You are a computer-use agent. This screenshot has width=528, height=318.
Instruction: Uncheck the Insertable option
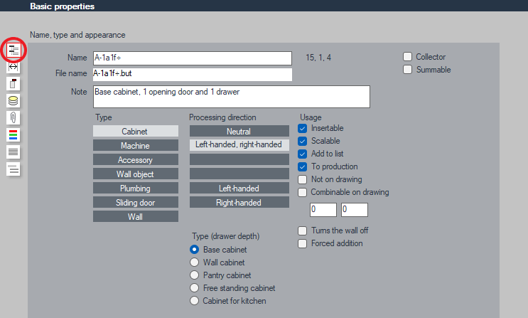tap(303, 128)
